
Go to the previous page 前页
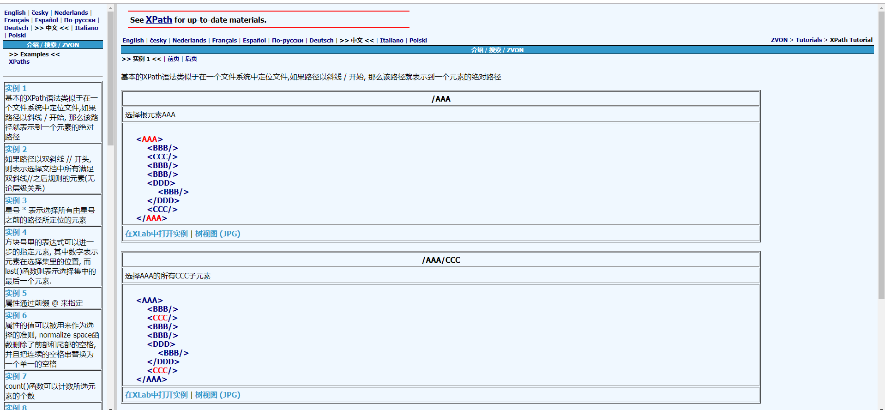pos(174,59)
